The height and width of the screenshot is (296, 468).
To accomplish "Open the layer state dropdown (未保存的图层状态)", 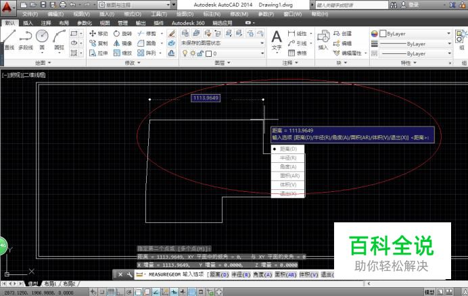I will pyautogui.click(x=223, y=43).
